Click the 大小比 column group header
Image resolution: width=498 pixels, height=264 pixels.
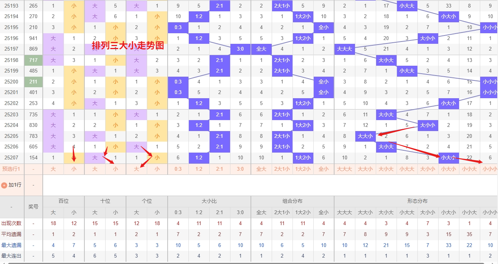pyautogui.click(x=209, y=201)
